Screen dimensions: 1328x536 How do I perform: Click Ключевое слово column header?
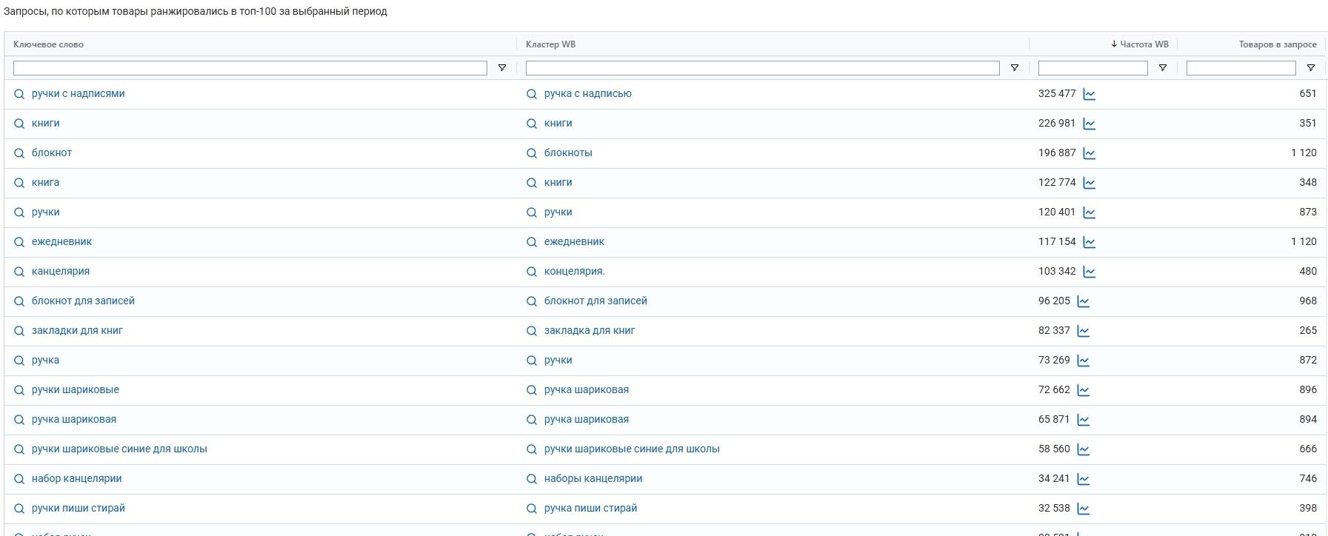48,44
